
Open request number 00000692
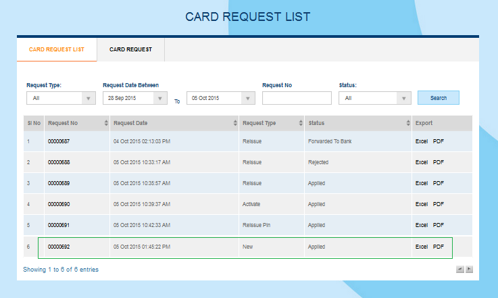point(59,247)
